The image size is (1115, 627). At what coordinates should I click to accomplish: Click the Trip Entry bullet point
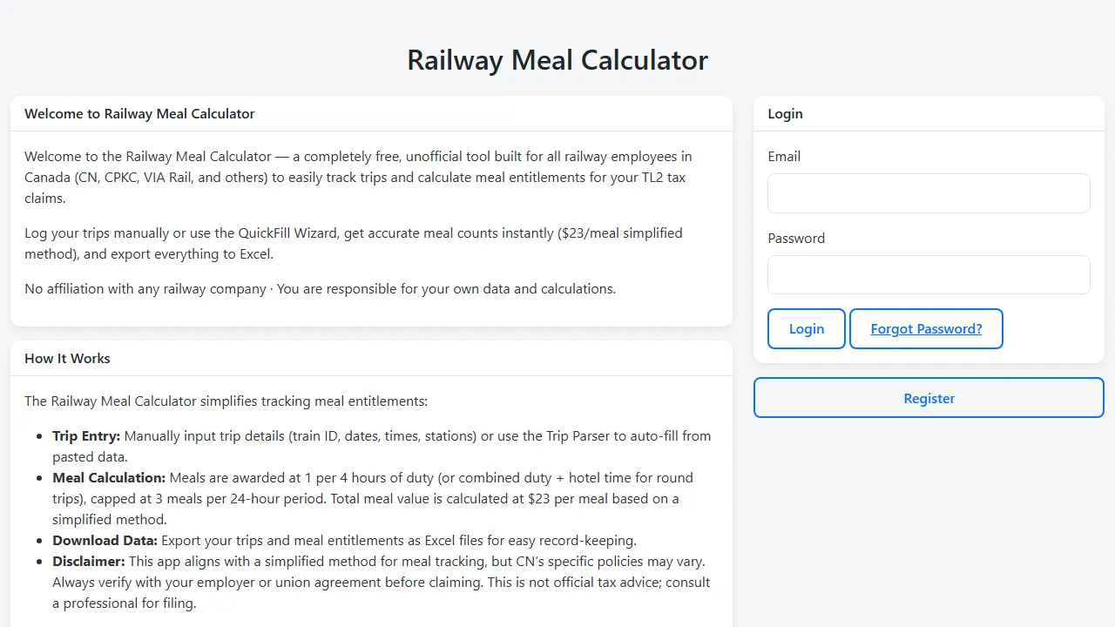click(382, 446)
